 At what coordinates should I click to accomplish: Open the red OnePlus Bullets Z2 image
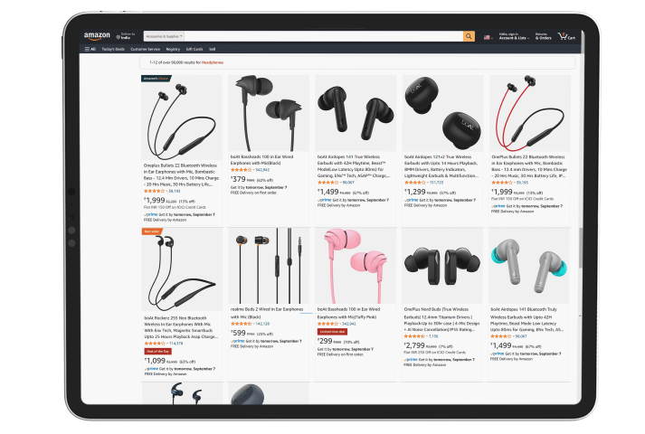tap(529, 113)
